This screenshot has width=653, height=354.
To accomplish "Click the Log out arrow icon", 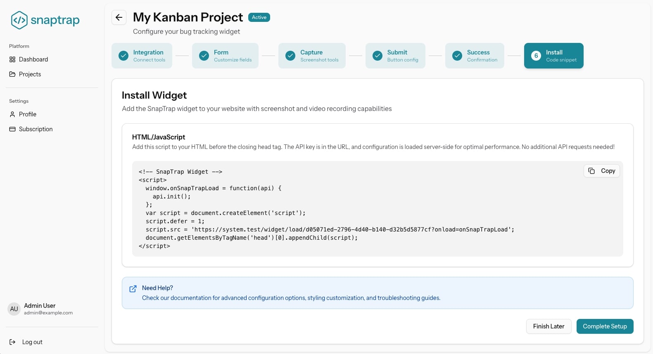I will (12, 342).
